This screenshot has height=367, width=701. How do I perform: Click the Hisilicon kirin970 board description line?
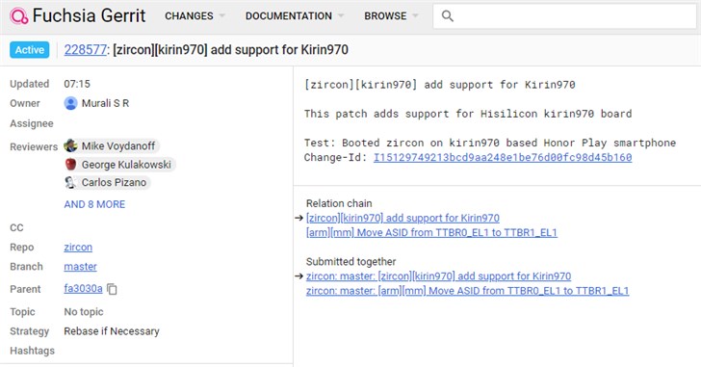(x=468, y=114)
